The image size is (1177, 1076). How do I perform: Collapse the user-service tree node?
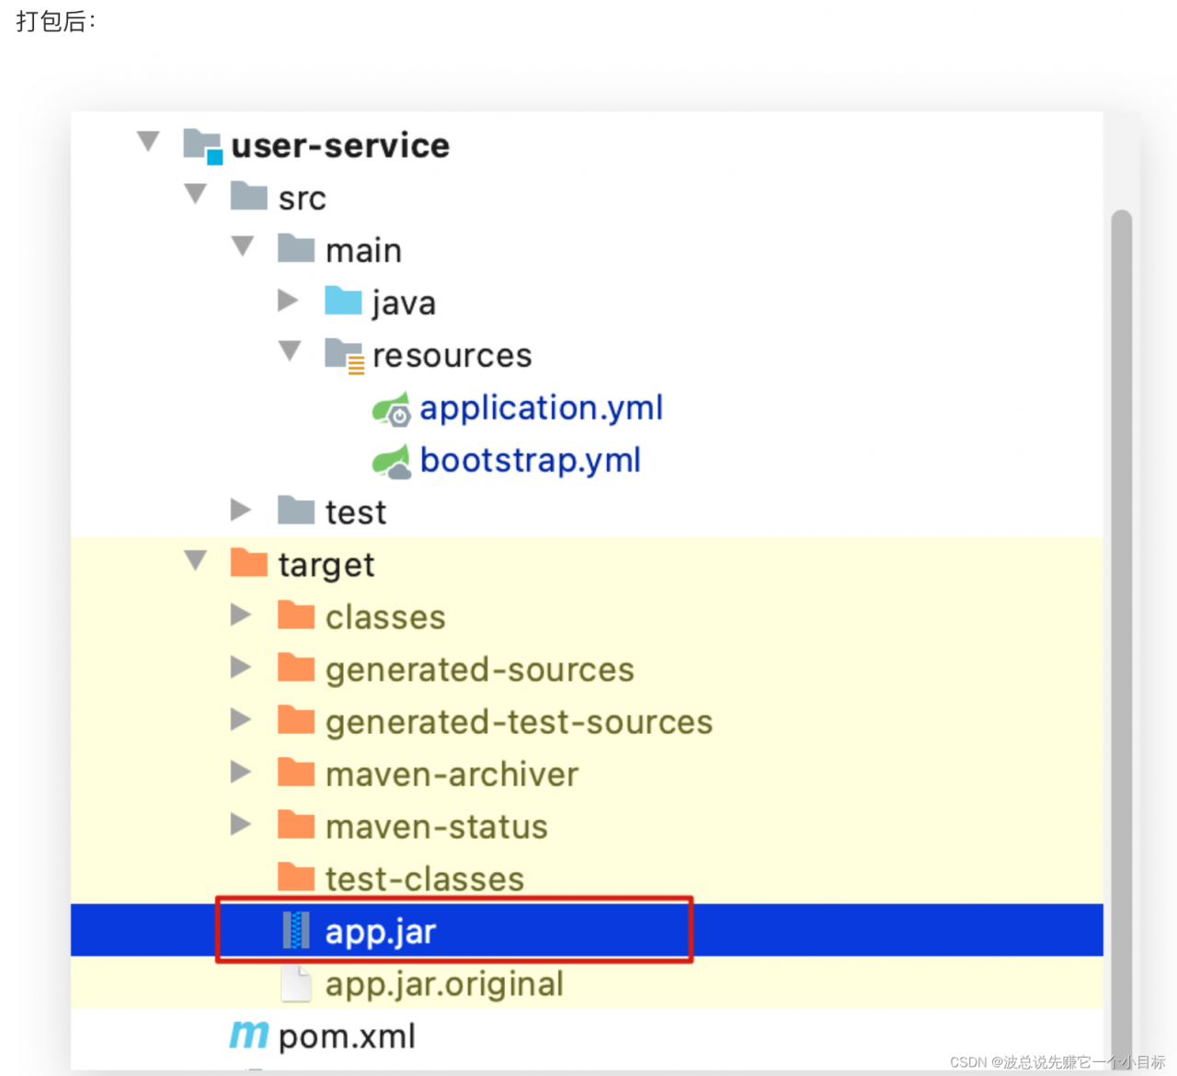tap(148, 142)
